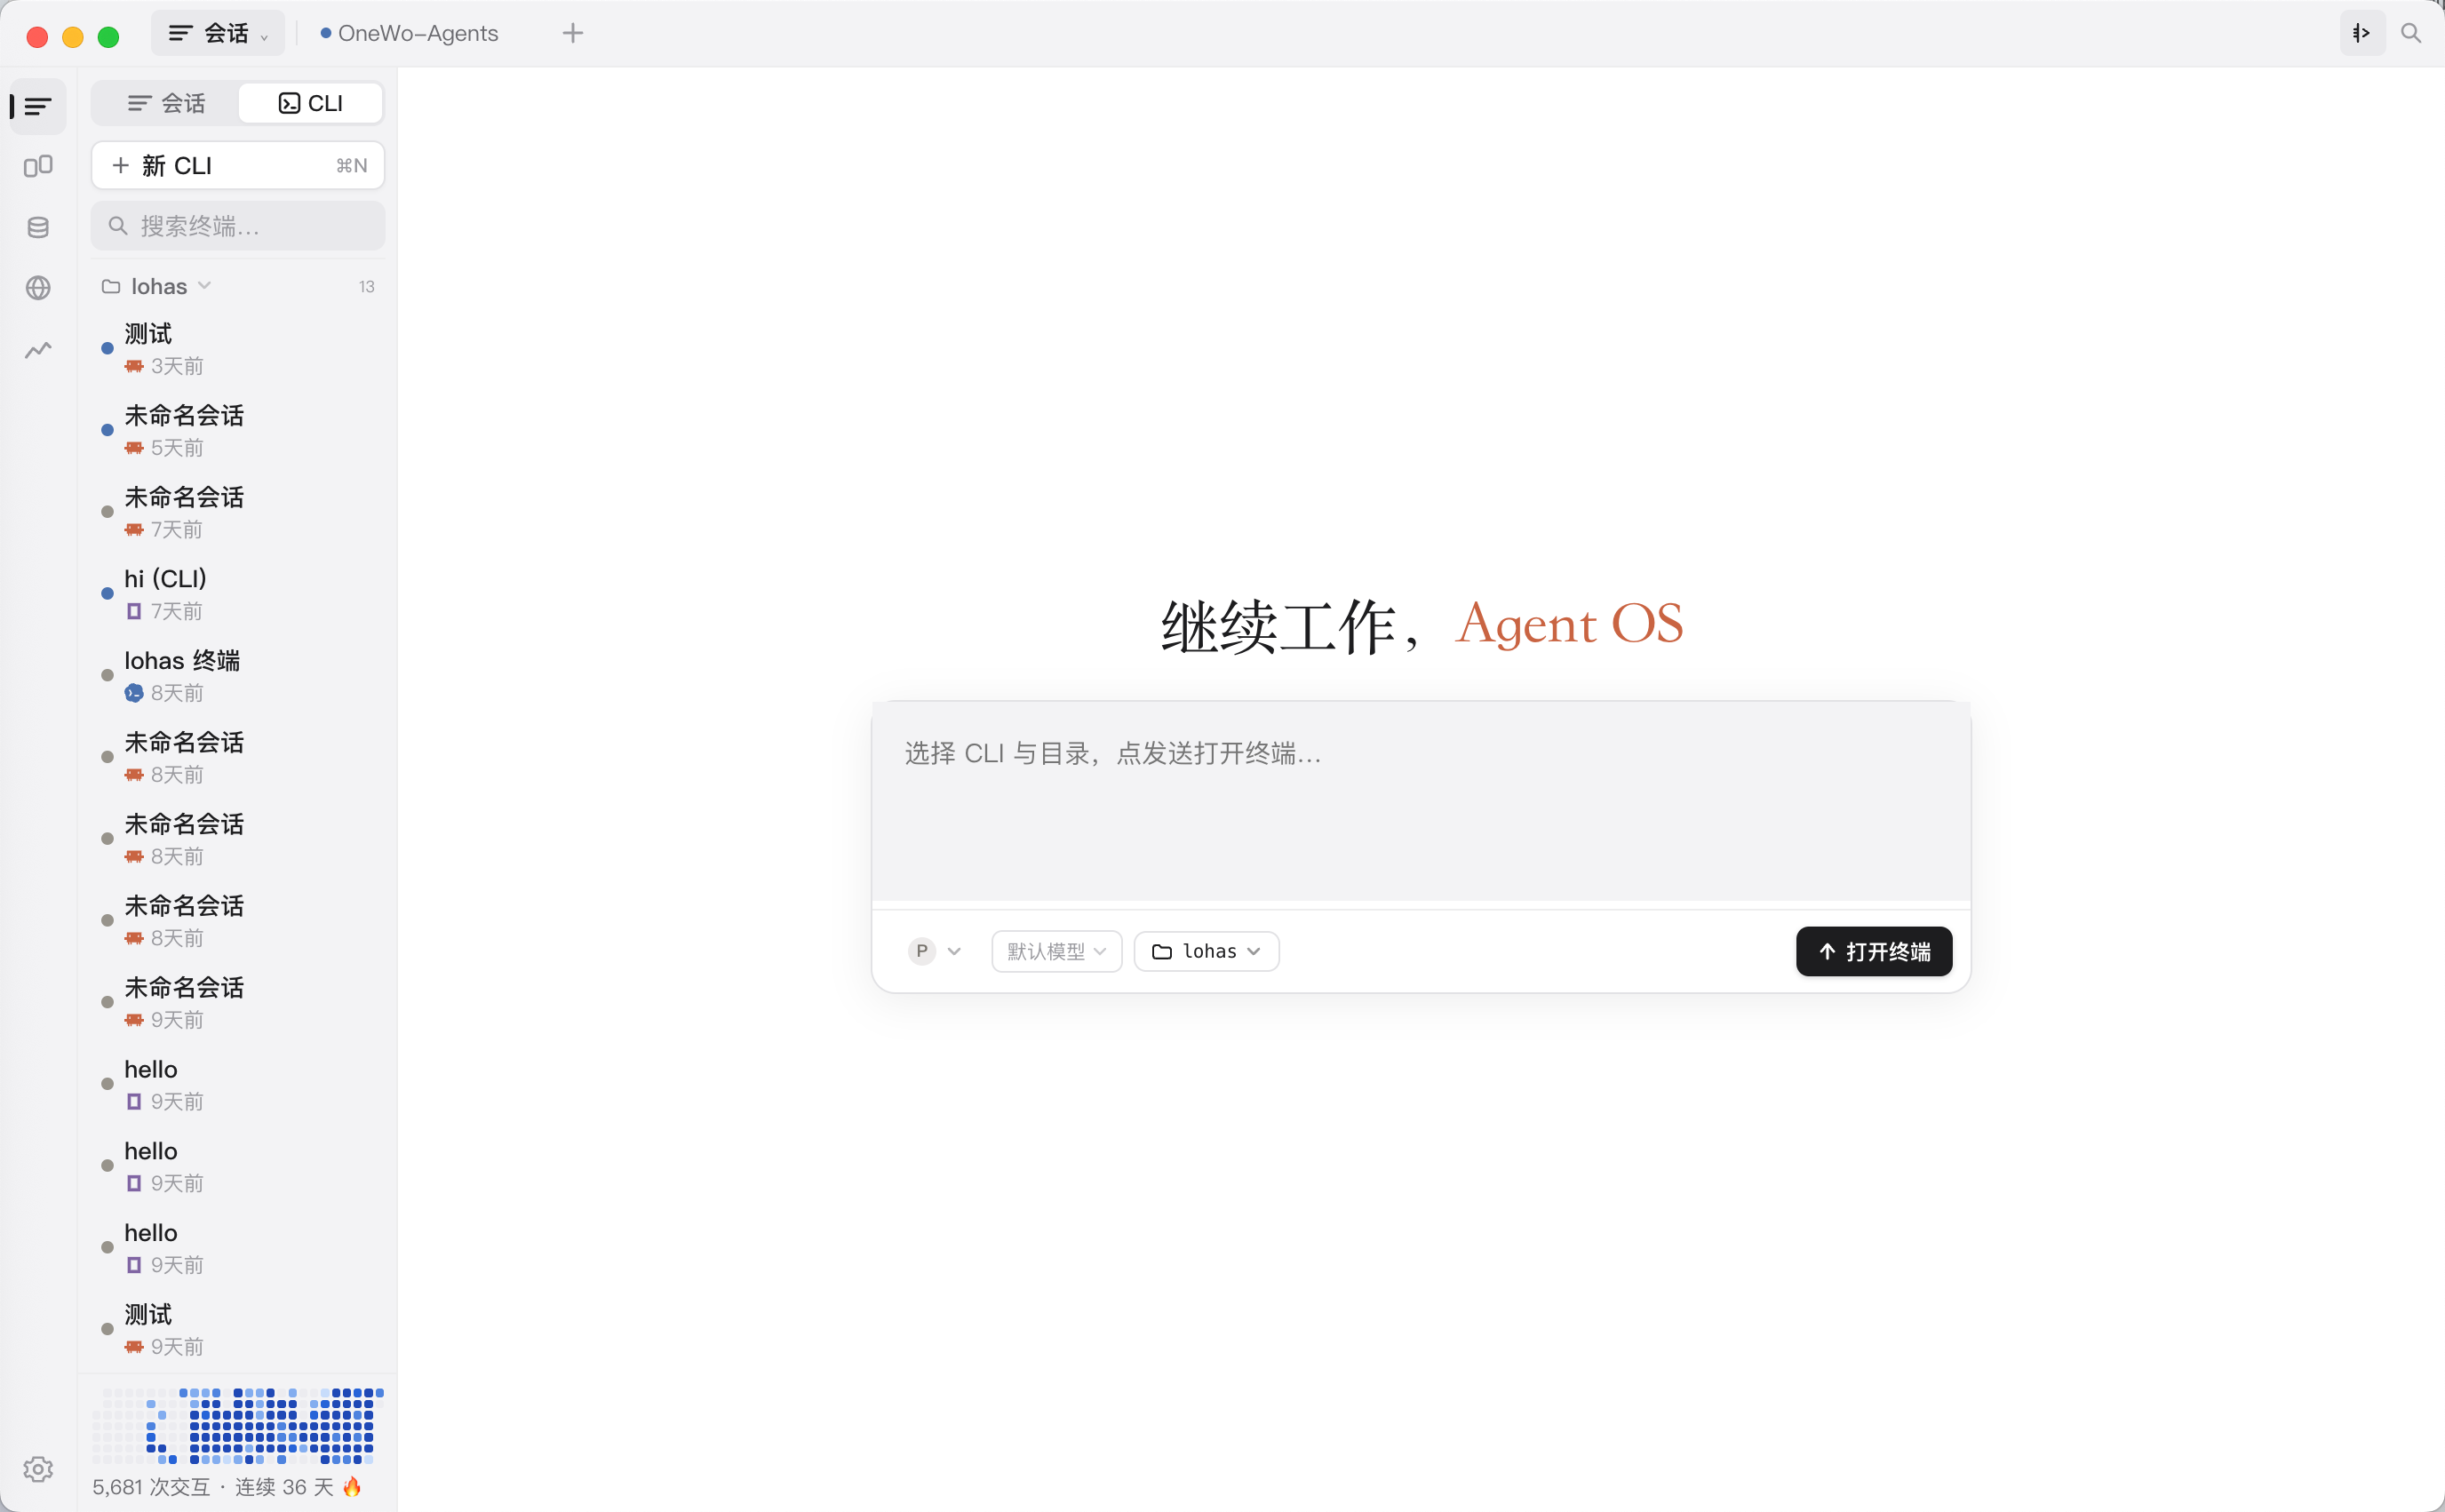The height and width of the screenshot is (1512, 2445).
Task: Open the P CLI selector dropdown
Action: coord(934,951)
